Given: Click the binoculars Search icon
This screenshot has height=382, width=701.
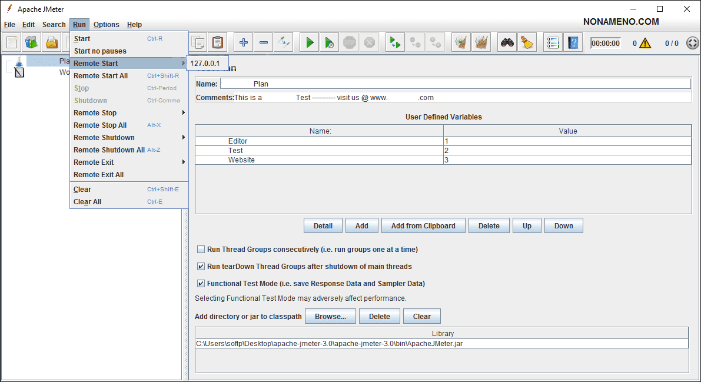Looking at the screenshot, I should [x=507, y=42].
